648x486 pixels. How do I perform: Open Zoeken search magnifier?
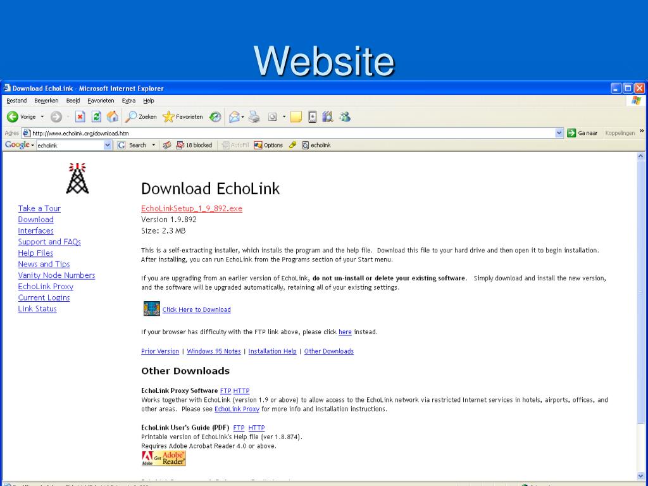(x=141, y=117)
